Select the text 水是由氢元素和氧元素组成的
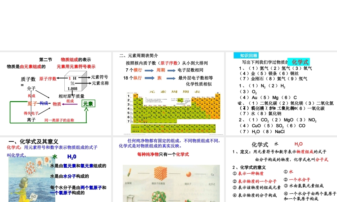This screenshot has width=337, height=202. coord(78,166)
